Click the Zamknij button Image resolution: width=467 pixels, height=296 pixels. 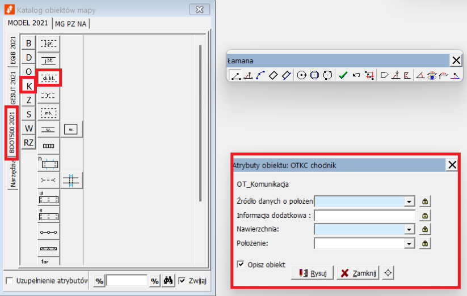coord(357,273)
